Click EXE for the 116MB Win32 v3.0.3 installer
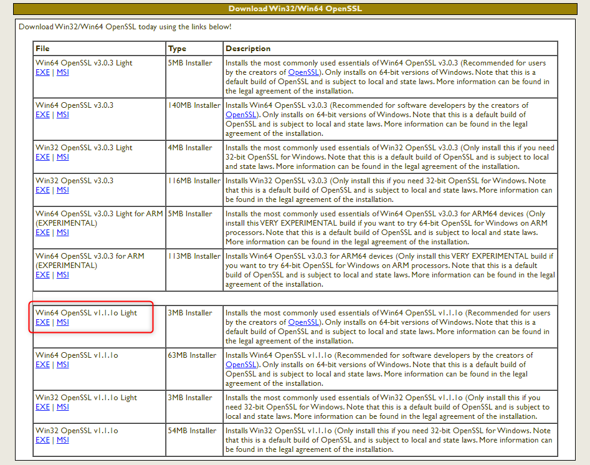The height and width of the screenshot is (465, 590). (x=42, y=190)
